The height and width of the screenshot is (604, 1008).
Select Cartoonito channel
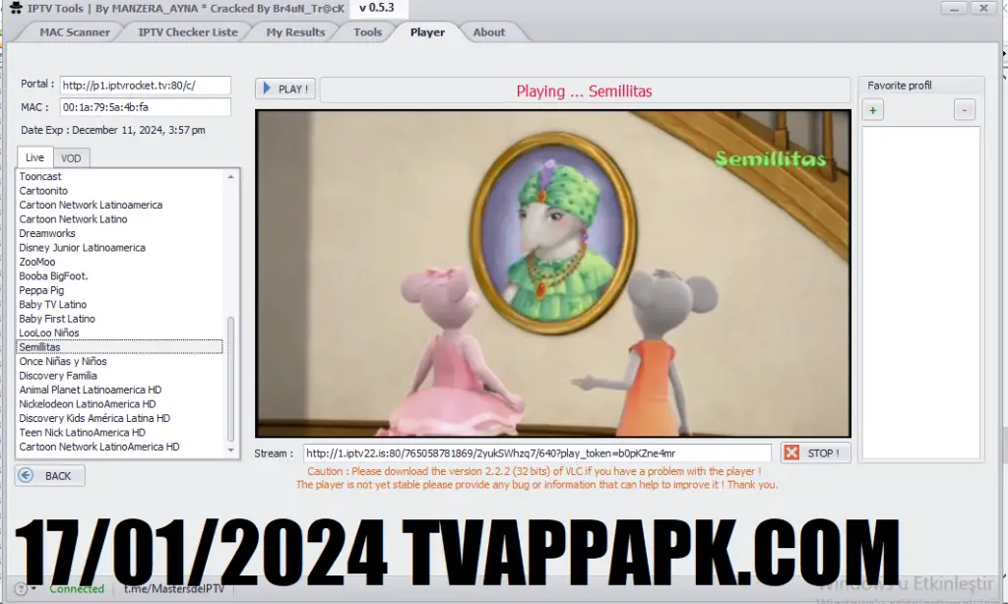(x=119, y=191)
